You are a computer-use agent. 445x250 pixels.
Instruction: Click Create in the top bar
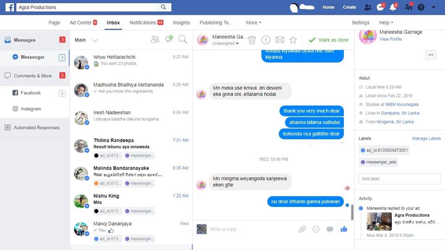[350, 7]
